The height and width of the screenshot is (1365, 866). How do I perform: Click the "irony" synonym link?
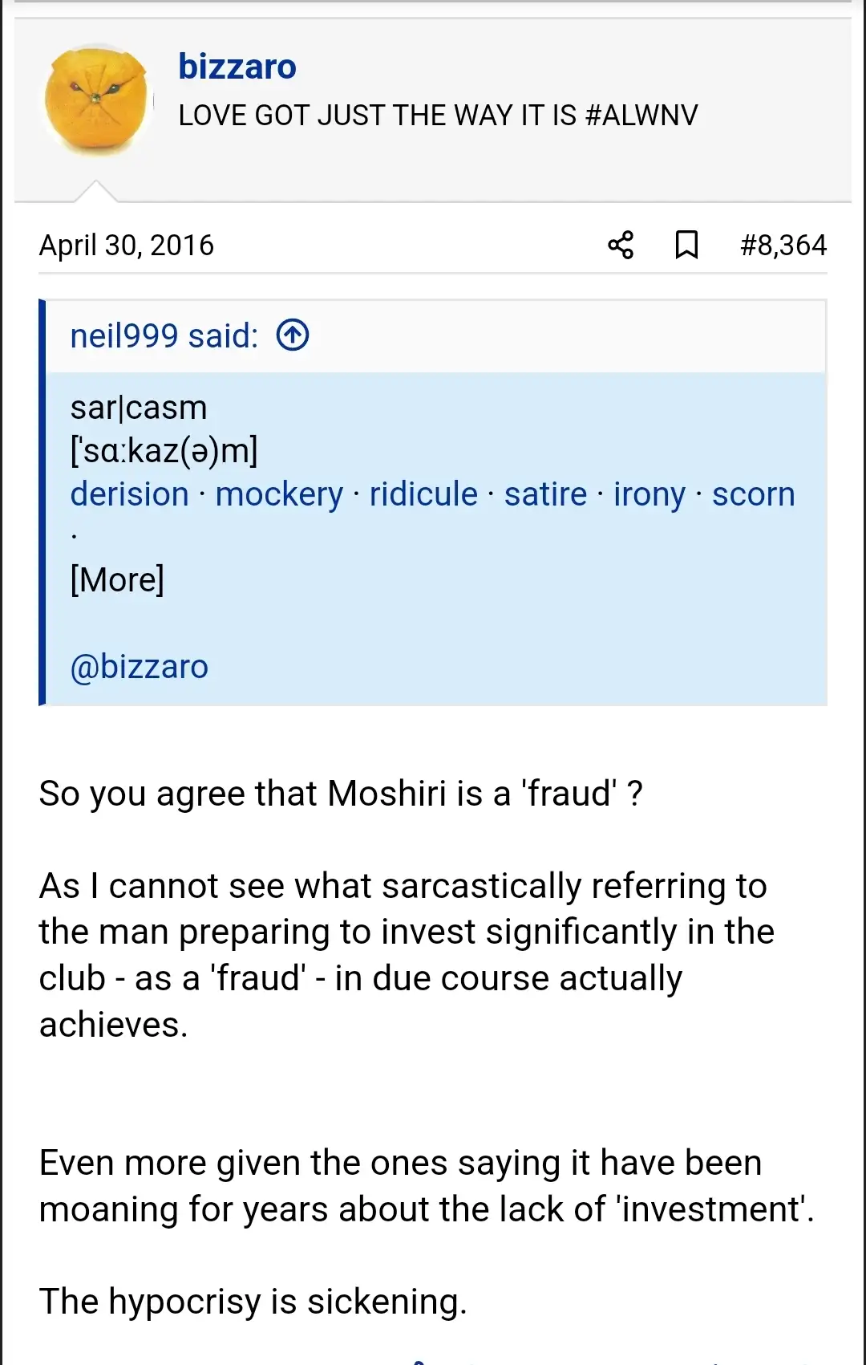tap(649, 494)
